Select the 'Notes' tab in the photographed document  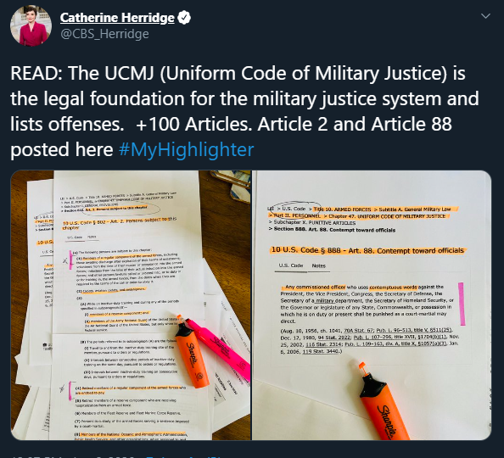tap(318, 265)
